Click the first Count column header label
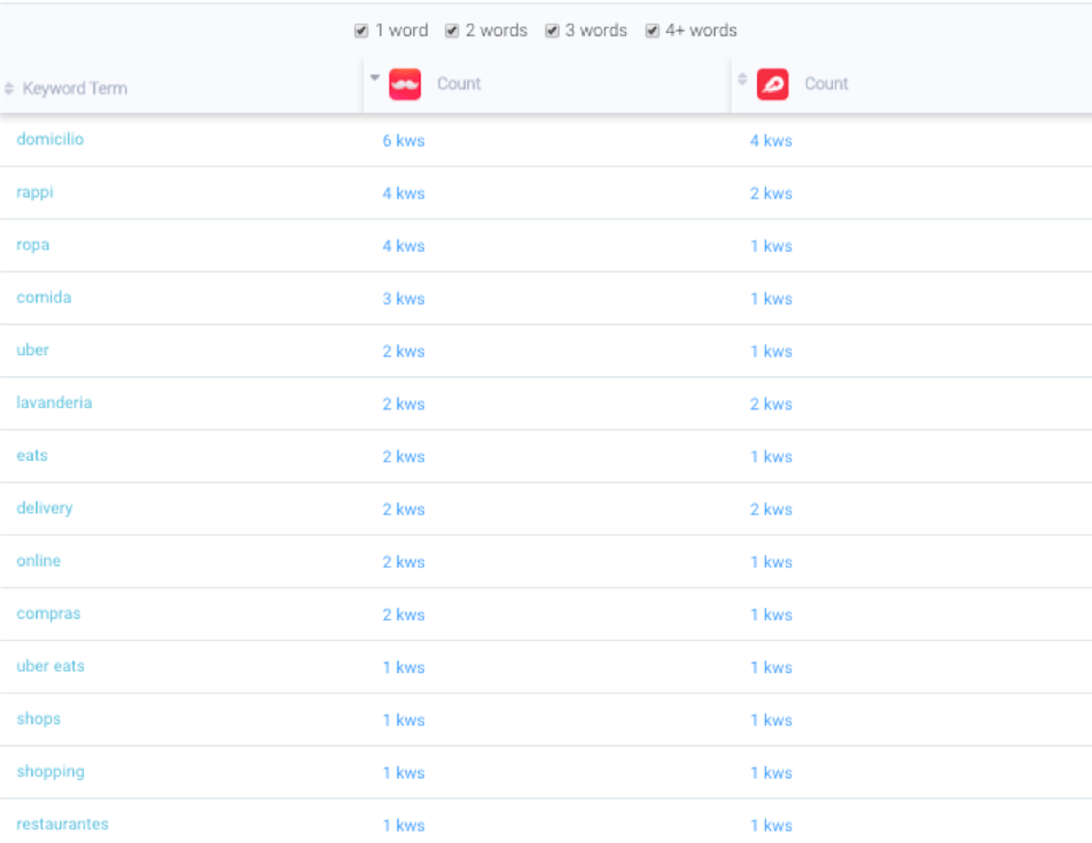The width and height of the screenshot is (1092, 843). (x=459, y=84)
